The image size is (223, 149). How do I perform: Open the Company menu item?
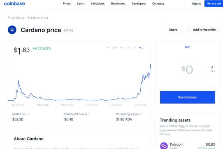point(158,4)
